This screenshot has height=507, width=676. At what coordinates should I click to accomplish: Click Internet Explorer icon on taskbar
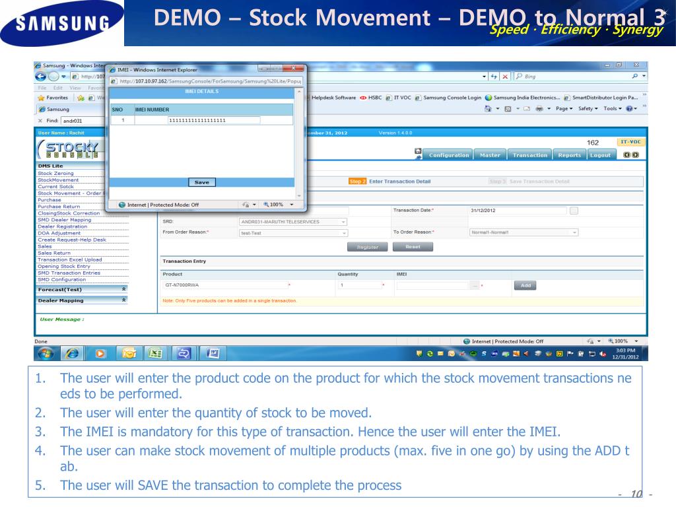(72, 354)
